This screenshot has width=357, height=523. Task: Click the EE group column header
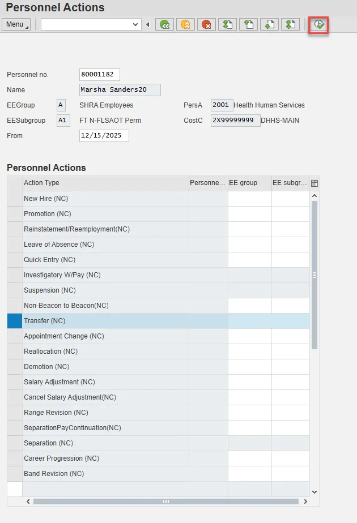tap(249, 183)
